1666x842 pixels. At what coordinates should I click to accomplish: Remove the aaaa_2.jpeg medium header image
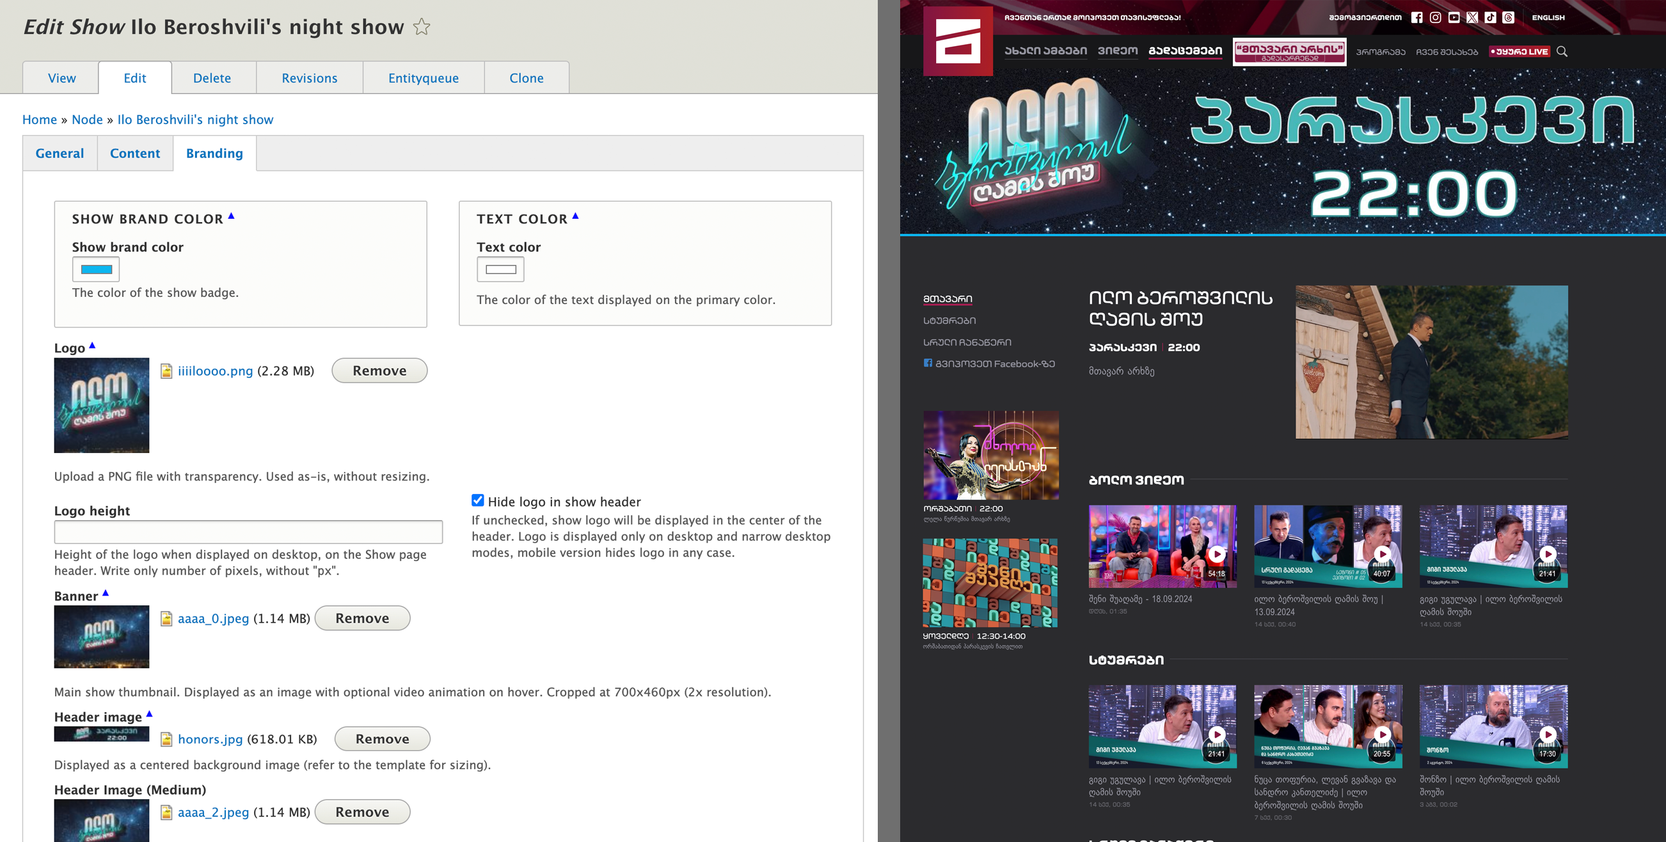pyautogui.click(x=362, y=813)
